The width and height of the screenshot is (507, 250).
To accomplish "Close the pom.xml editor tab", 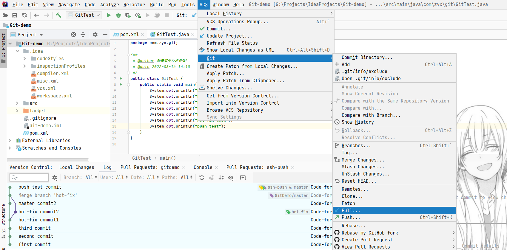I will click(143, 35).
